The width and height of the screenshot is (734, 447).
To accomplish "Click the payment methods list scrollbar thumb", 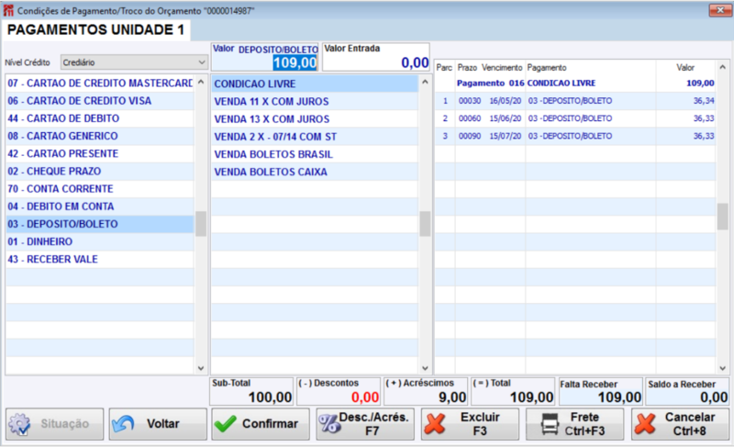I will click(x=201, y=224).
